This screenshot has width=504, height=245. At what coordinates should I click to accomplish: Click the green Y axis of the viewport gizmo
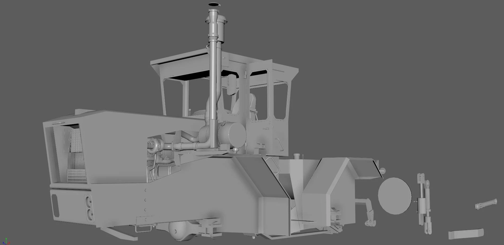click(6, 239)
